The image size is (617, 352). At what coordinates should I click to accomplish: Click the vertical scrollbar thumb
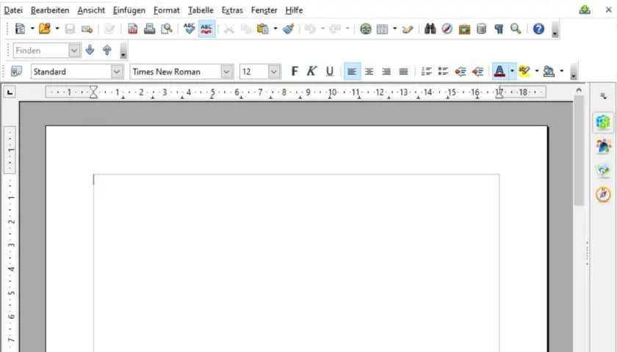pyautogui.click(x=579, y=150)
